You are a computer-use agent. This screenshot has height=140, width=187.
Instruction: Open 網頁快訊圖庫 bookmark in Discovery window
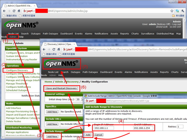67,54
